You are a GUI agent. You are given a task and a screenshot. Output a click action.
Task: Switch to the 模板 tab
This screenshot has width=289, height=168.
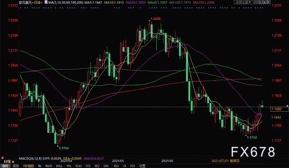16,166
